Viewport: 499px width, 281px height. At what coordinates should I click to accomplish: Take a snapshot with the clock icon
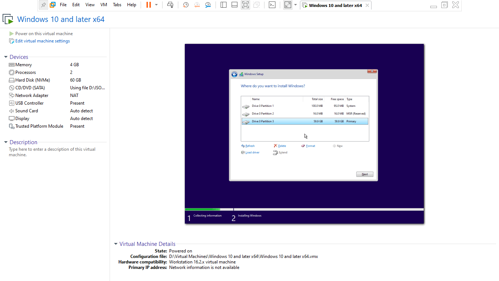tap(186, 5)
